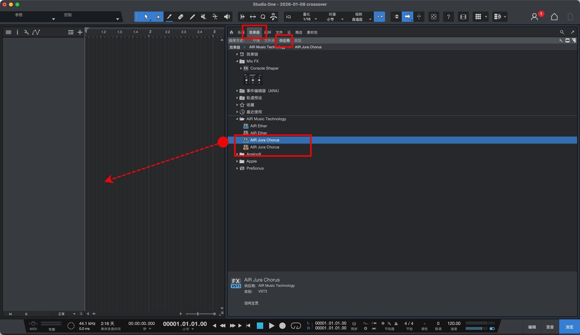Viewport: 580px width, 335px height.
Task: Click the browser Home icon
Action: (231, 32)
